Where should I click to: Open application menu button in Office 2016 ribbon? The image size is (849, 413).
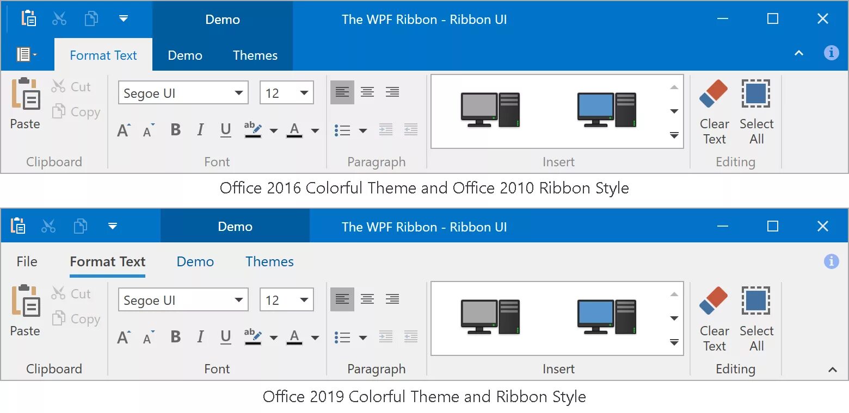click(27, 54)
